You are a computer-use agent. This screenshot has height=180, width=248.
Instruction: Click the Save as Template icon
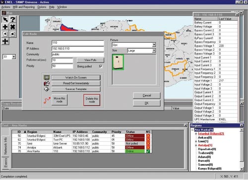[x=47, y=89]
